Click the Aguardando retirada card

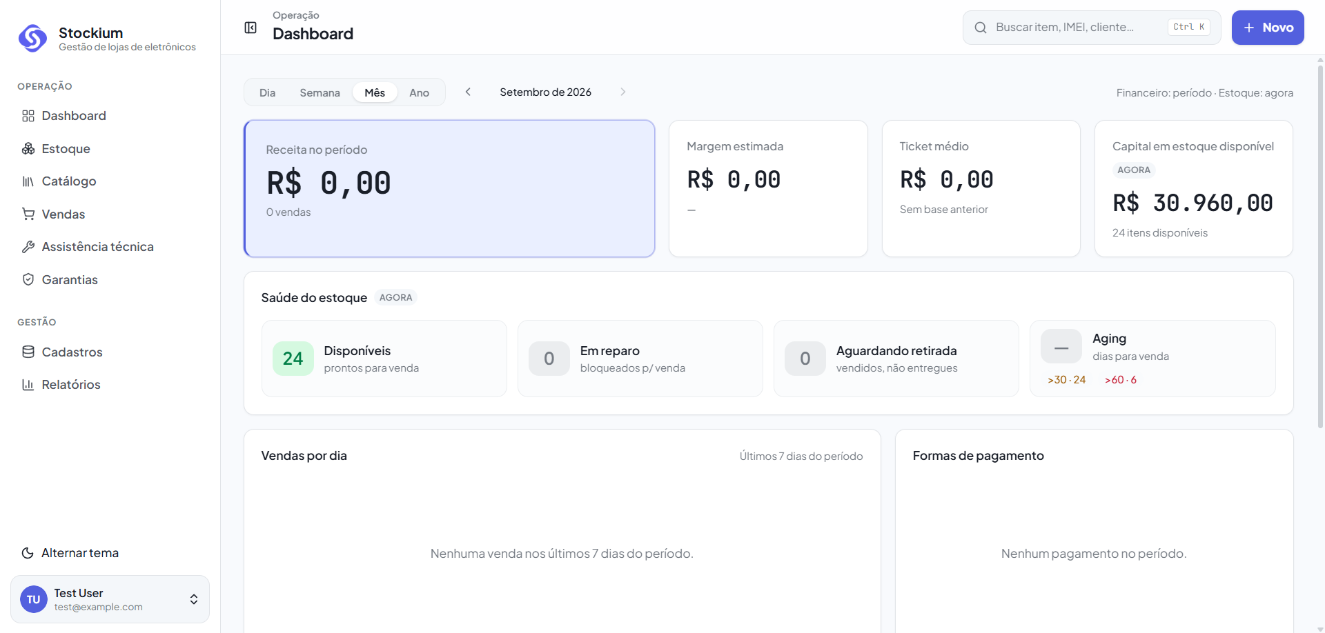pyautogui.click(x=896, y=359)
